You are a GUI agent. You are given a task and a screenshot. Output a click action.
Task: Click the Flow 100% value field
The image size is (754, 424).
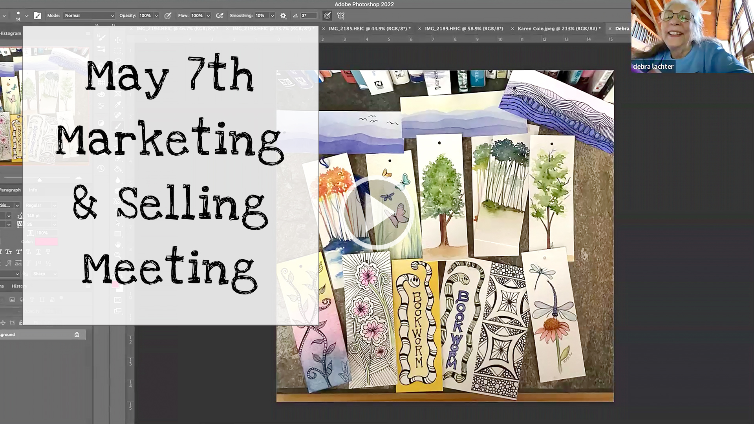coord(197,16)
